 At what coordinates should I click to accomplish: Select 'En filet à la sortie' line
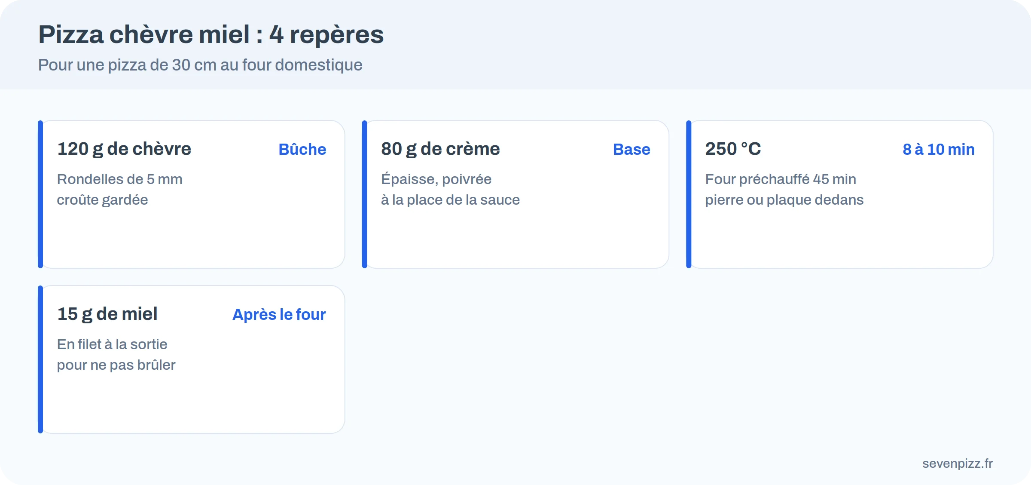pos(112,344)
